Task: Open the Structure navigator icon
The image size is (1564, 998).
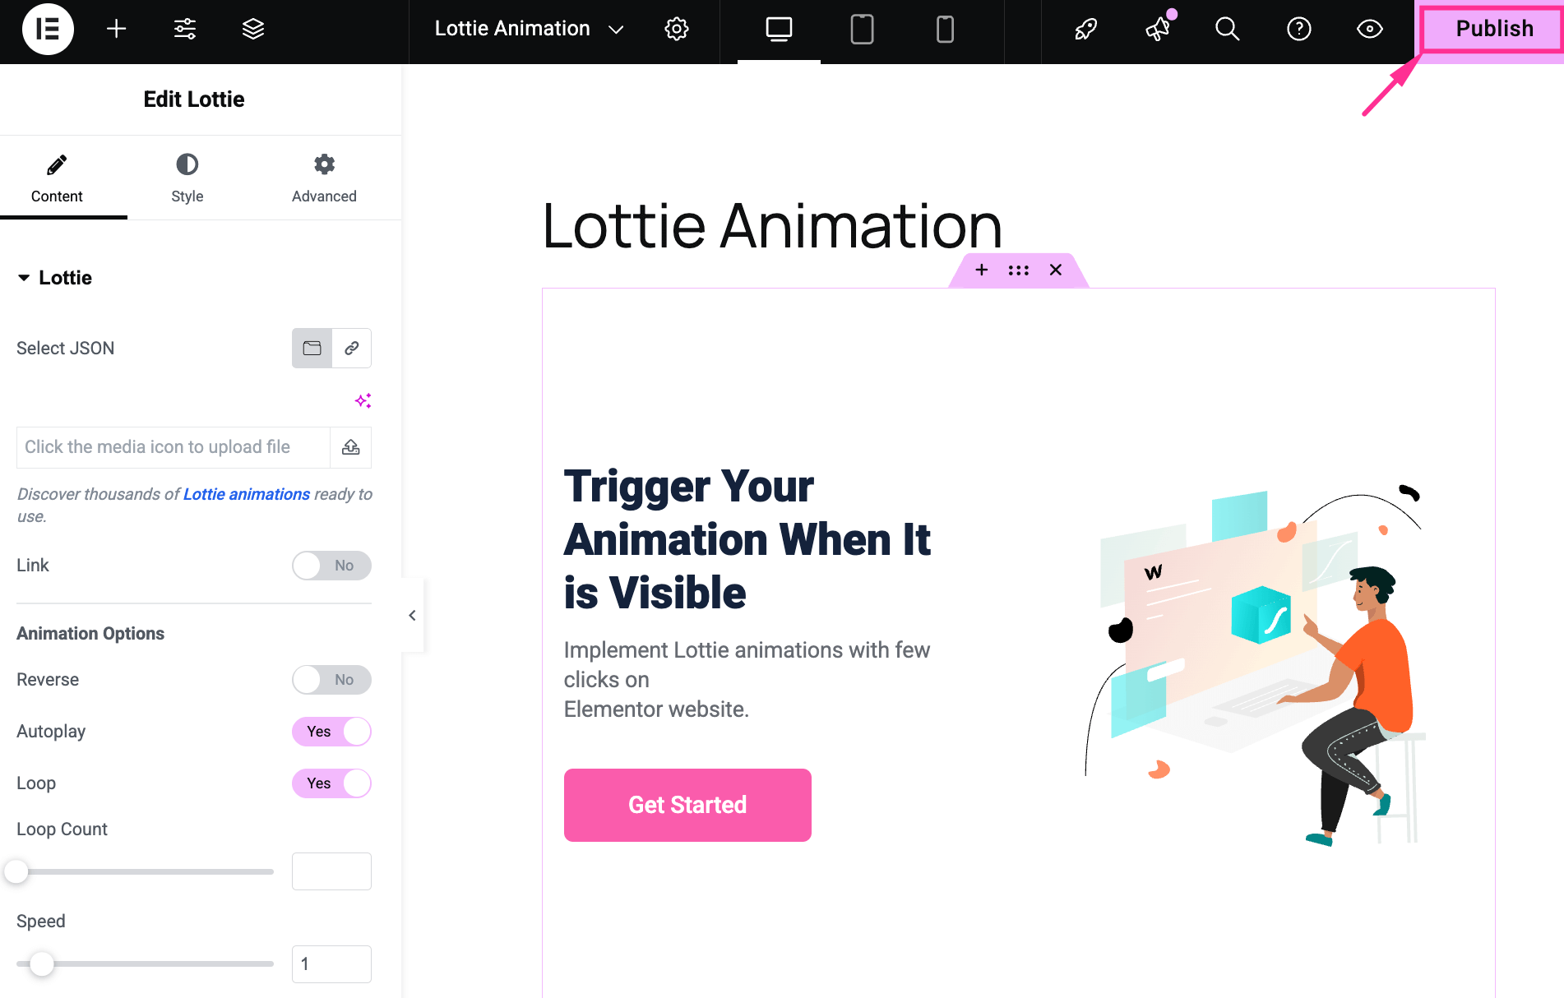Action: [252, 29]
